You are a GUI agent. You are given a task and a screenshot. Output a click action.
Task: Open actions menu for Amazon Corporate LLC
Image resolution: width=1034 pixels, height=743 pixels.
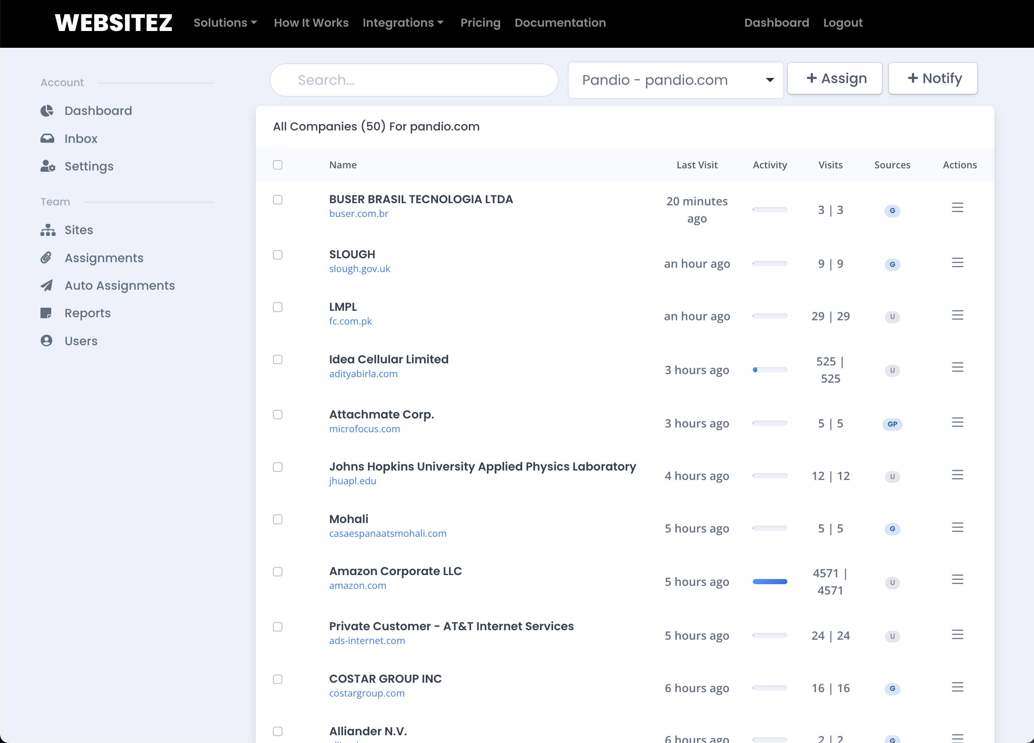click(x=957, y=580)
